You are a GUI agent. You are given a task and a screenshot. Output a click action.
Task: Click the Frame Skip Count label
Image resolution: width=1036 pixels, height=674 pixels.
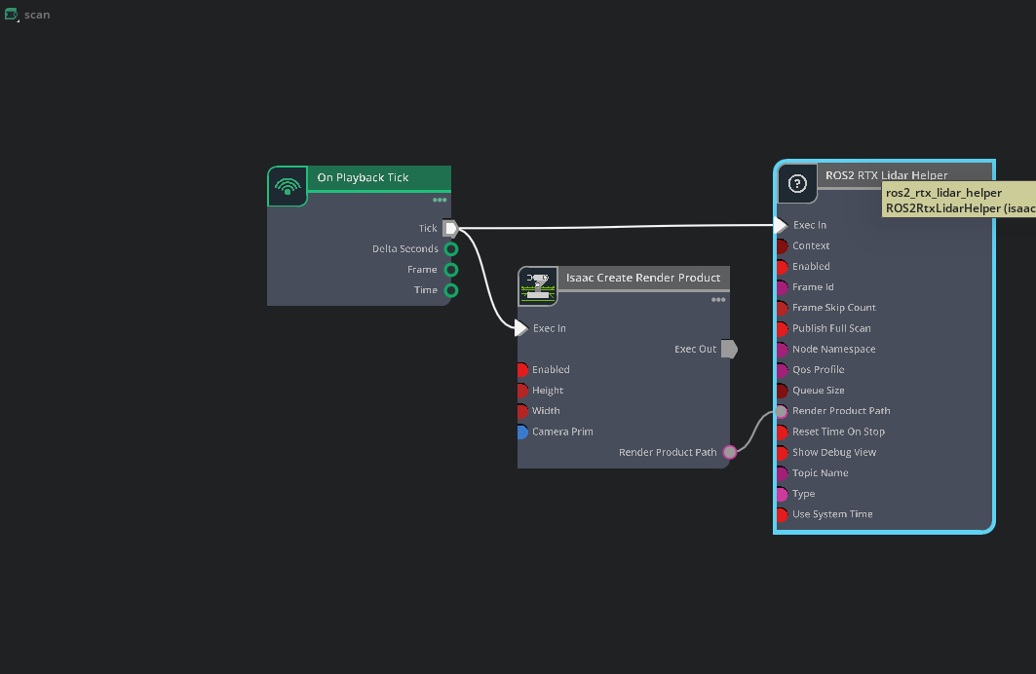(x=834, y=308)
